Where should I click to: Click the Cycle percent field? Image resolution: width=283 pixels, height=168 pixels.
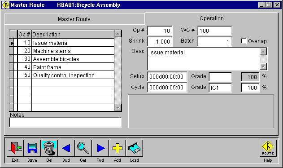(250, 88)
